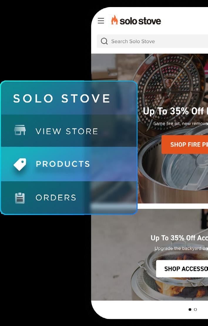Select Products in the overlay menu
This screenshot has height=326, width=208.
coord(69,164)
